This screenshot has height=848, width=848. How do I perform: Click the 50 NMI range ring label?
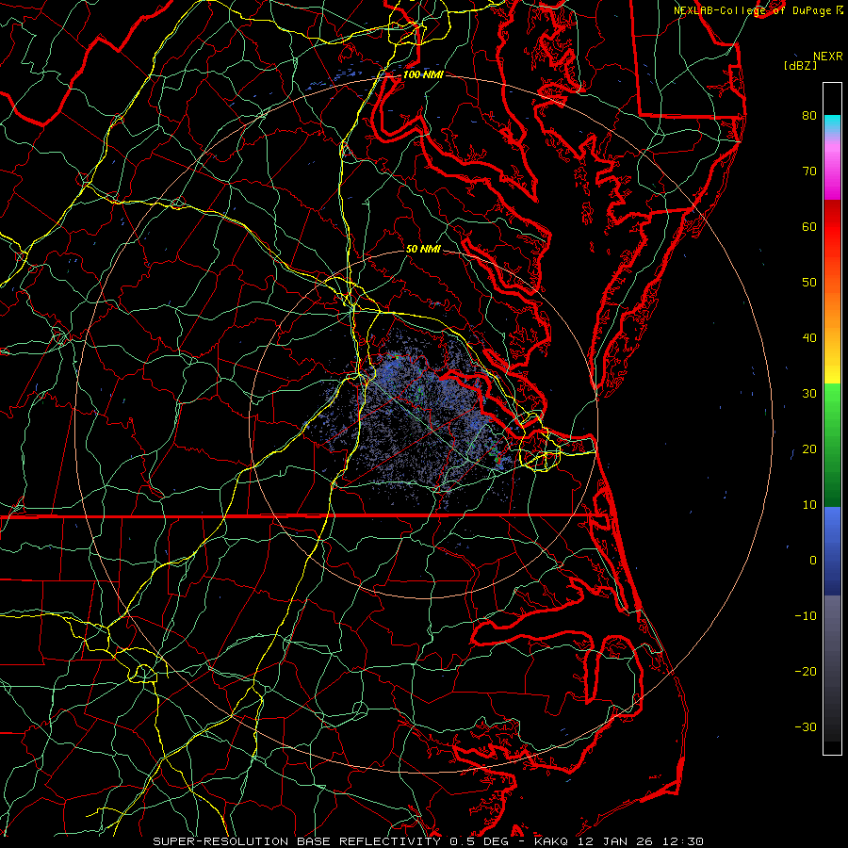(423, 250)
